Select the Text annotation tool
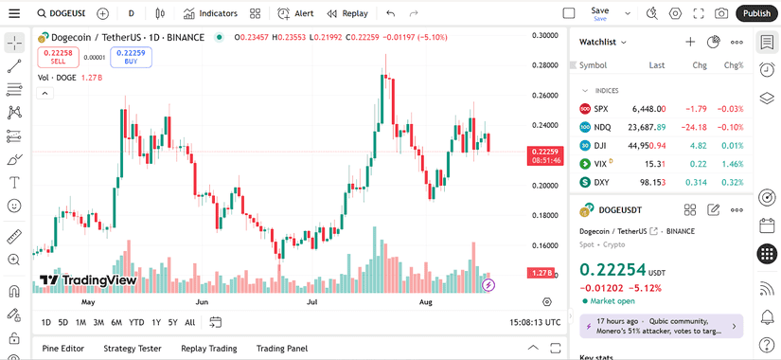The height and width of the screenshot is (360, 781). pyautogui.click(x=14, y=183)
